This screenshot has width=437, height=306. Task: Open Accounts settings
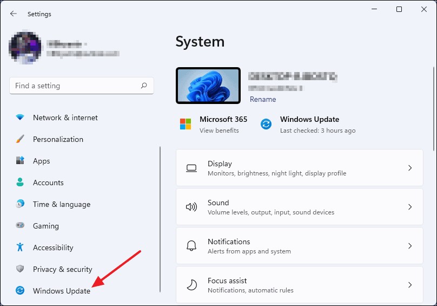[48, 183]
